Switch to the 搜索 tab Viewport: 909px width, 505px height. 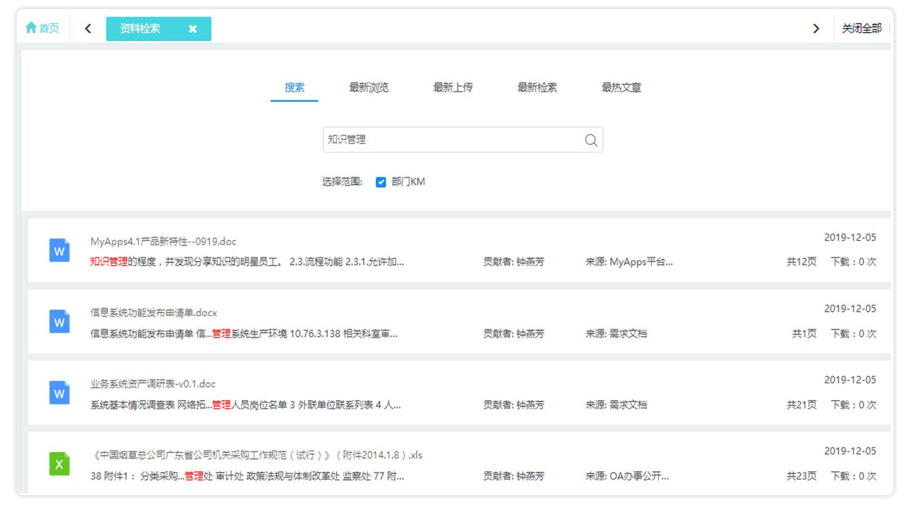pyautogui.click(x=294, y=88)
